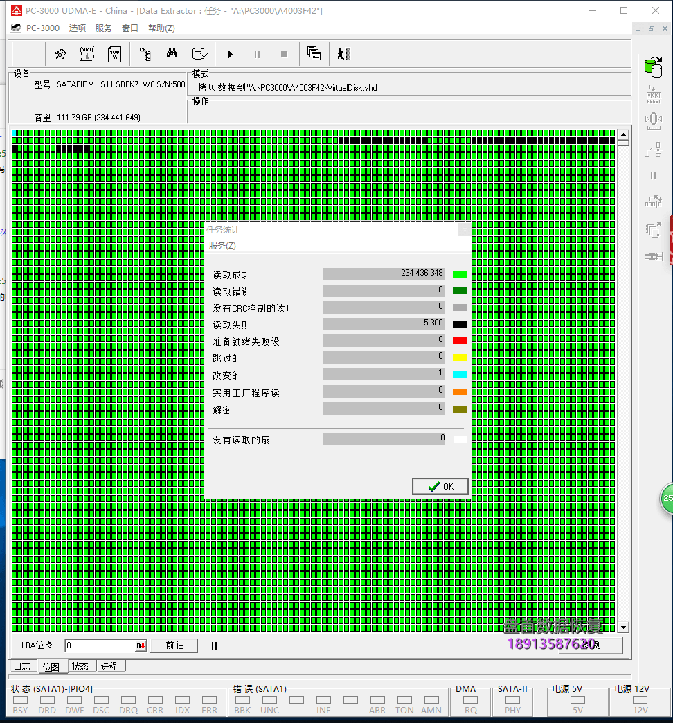Click the cyan first block in sector map

[x=14, y=133]
